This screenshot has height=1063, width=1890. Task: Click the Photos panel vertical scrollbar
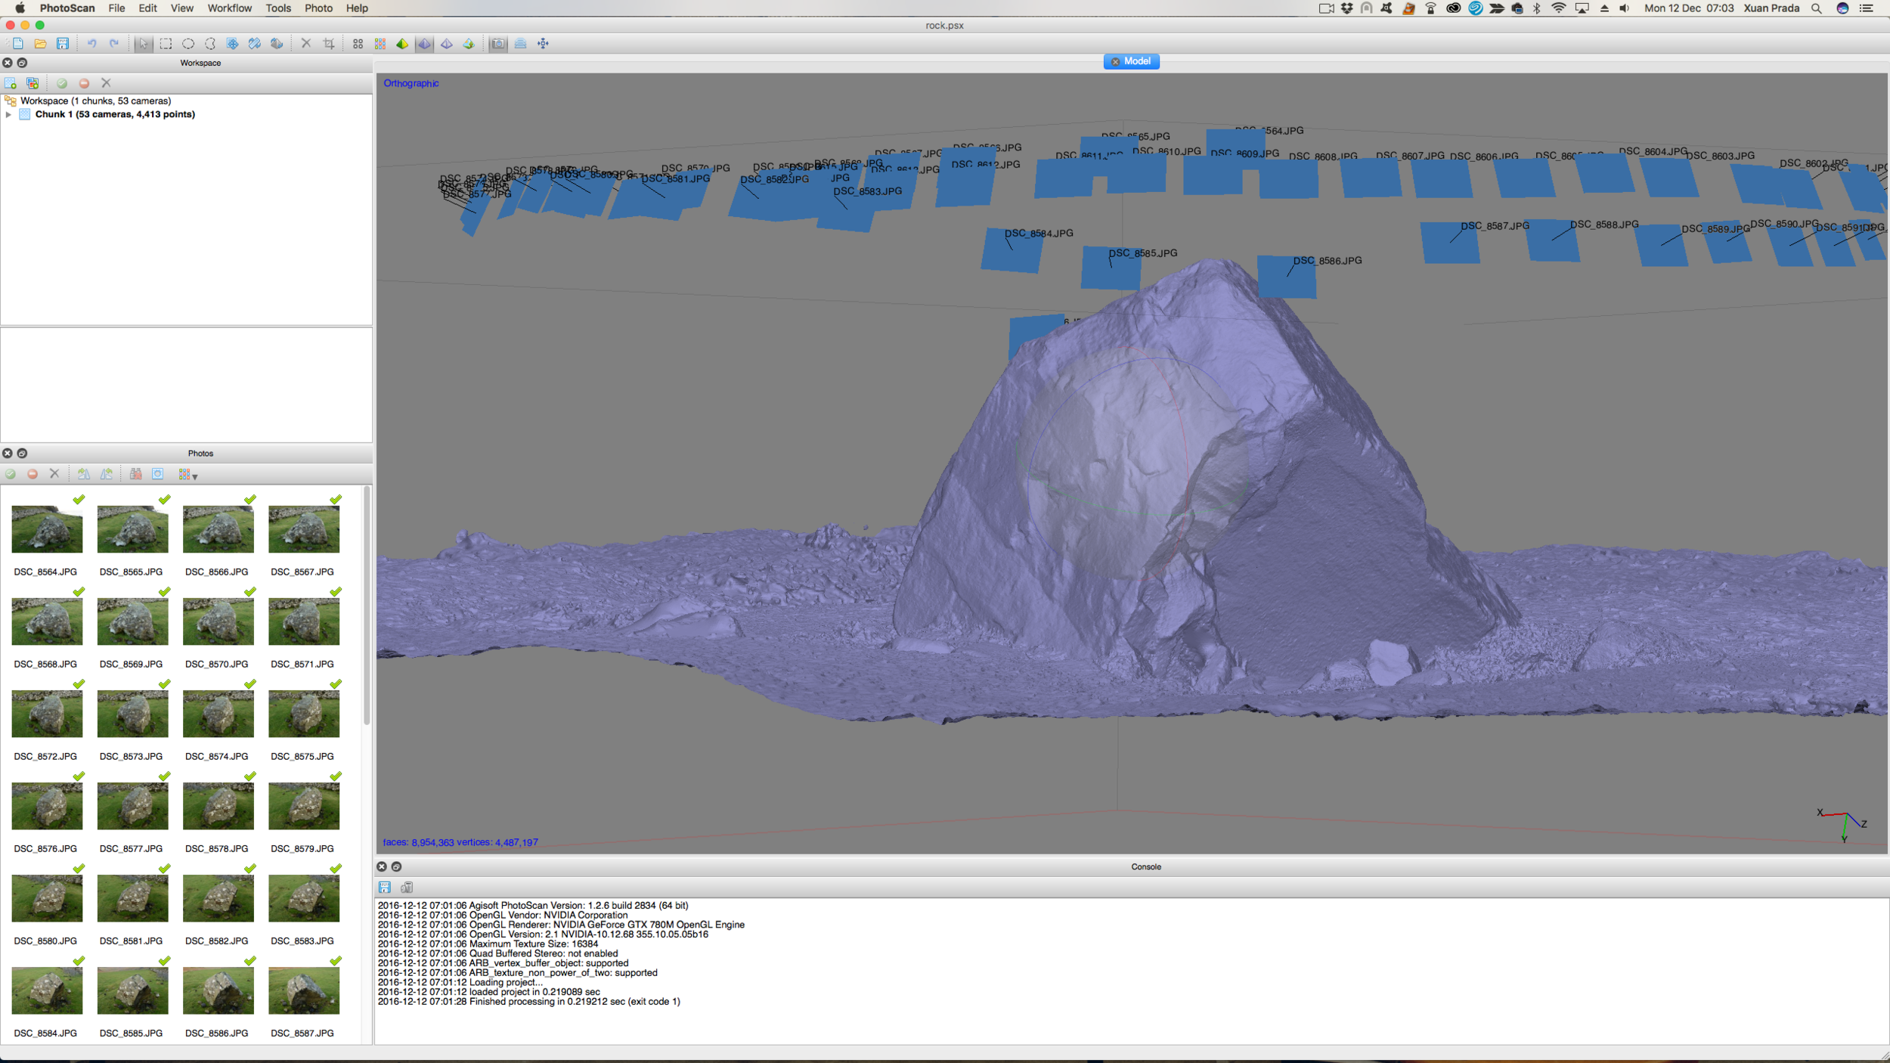coord(367,605)
